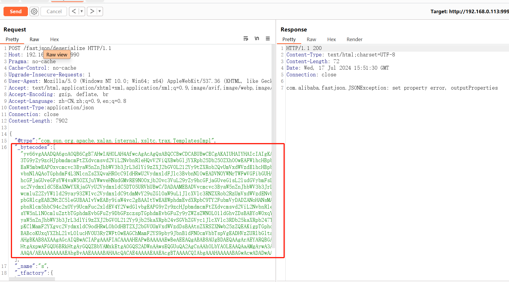509x282 pixels.
Task: Switch the request view to the Hex tab
Action: coord(54,39)
